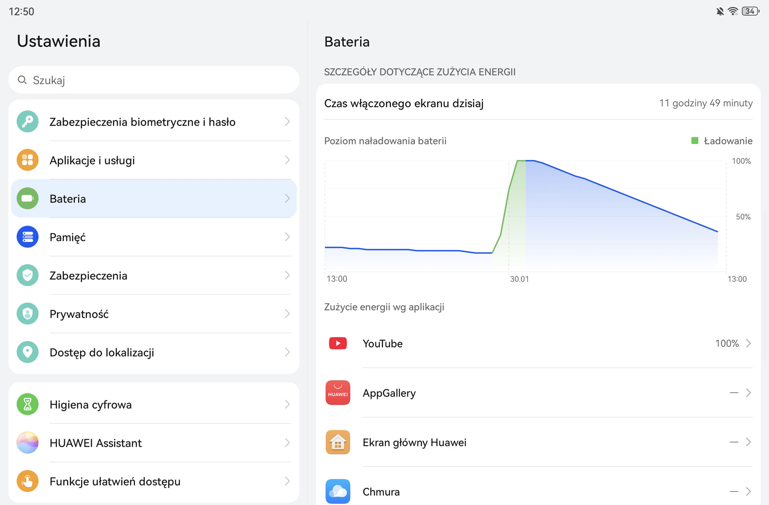Click the Higiena cyfrowa hourglass icon
Screen dimensions: 769x505
pos(28,404)
